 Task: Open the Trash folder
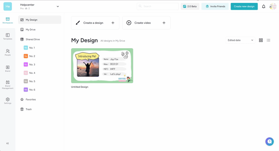[x=28, y=109]
